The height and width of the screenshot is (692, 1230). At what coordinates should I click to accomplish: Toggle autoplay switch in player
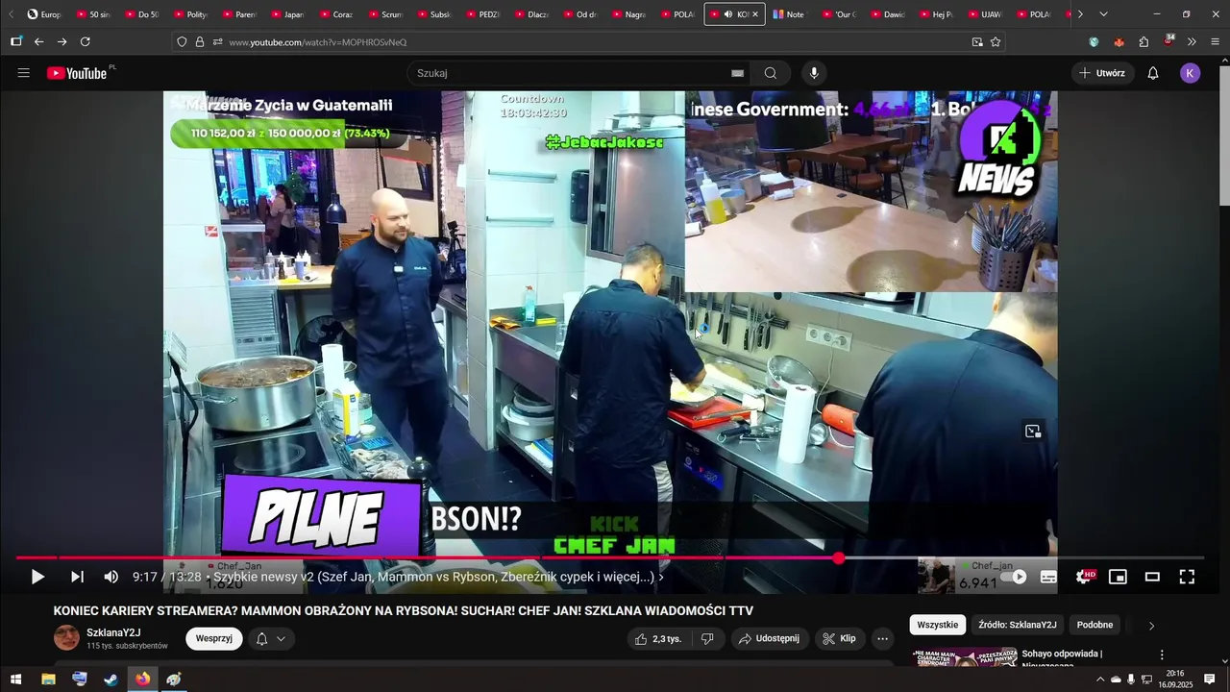pyautogui.click(x=1015, y=577)
